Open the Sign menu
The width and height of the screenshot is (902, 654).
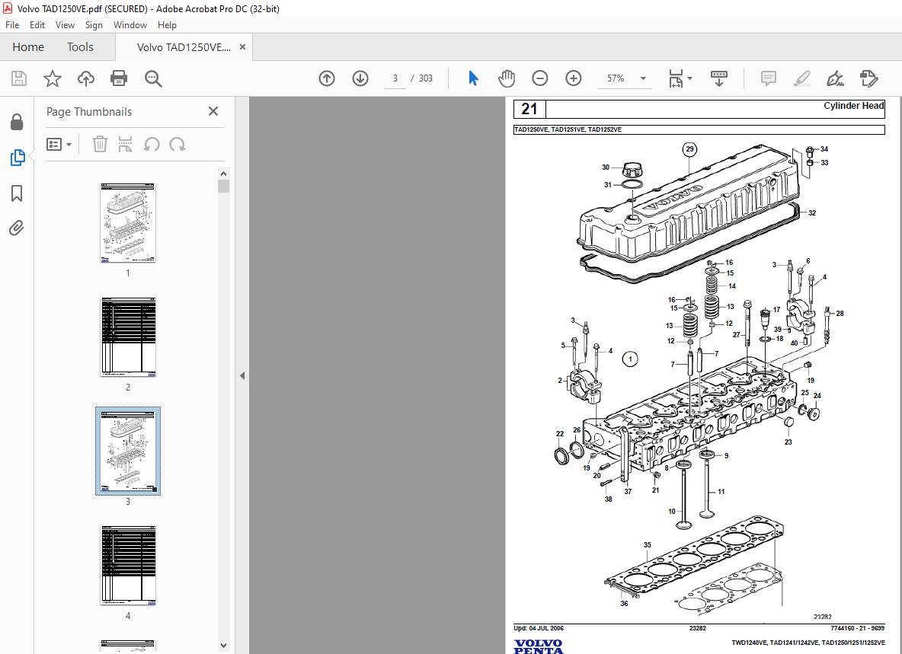94,24
